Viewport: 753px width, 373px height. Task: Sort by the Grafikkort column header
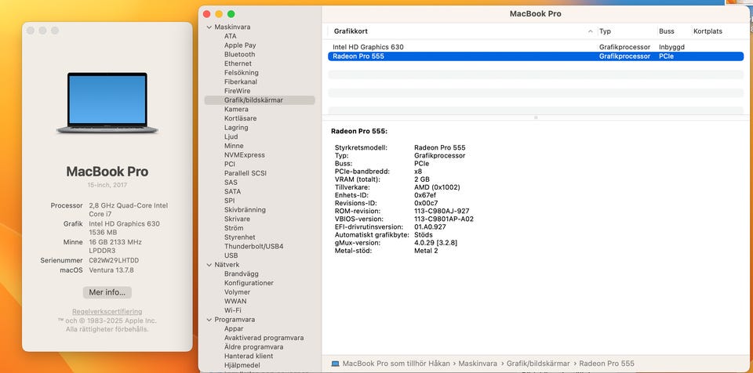click(351, 31)
